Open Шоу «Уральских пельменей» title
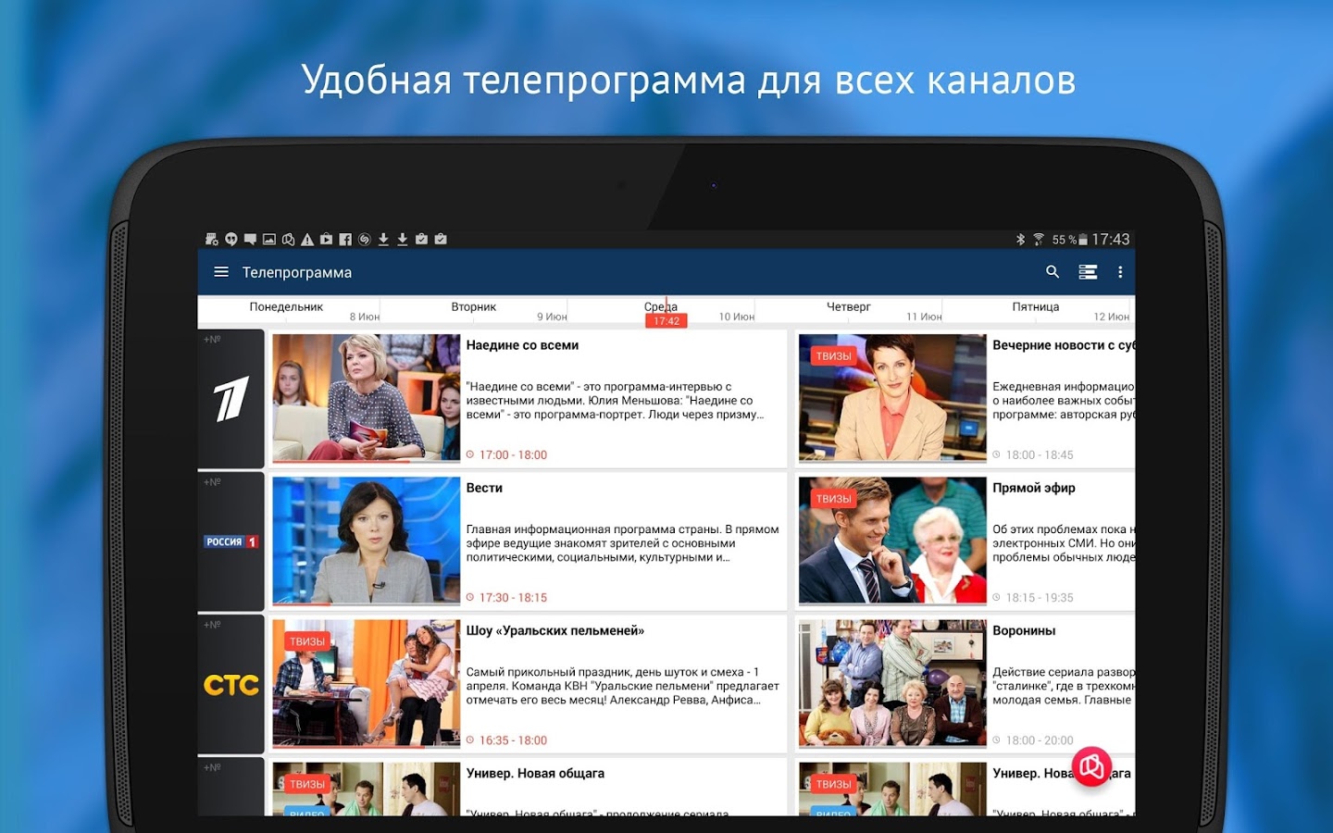Image resolution: width=1333 pixels, height=833 pixels. (x=555, y=630)
